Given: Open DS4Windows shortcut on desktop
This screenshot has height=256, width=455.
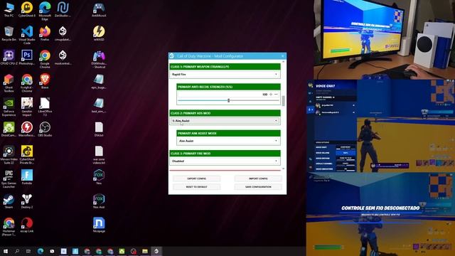Looking at the screenshot, I should point(99,59).
